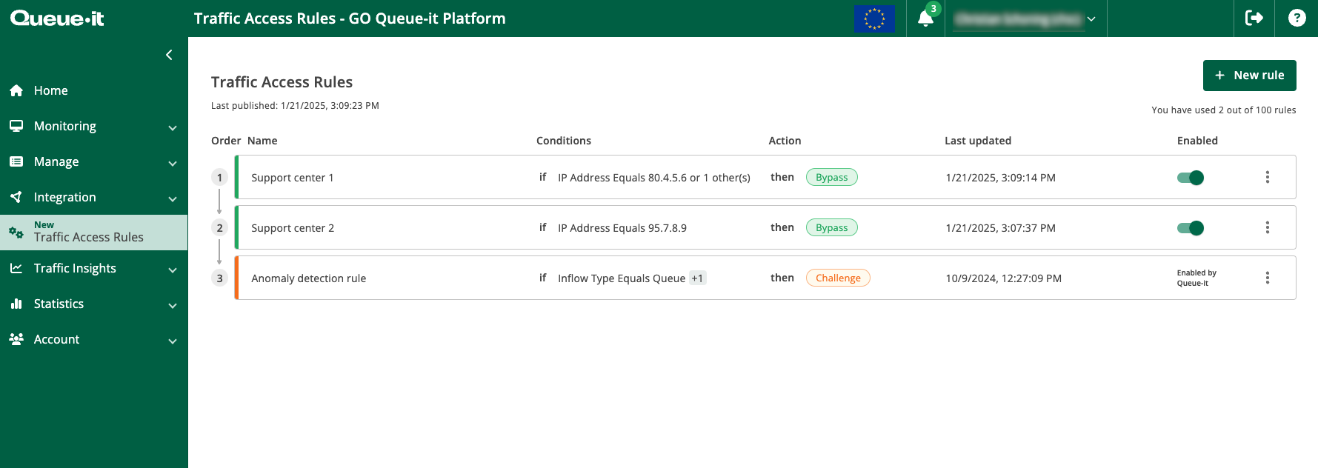The image size is (1318, 468).
Task: Open the region selector EU flag
Action: [x=874, y=19]
